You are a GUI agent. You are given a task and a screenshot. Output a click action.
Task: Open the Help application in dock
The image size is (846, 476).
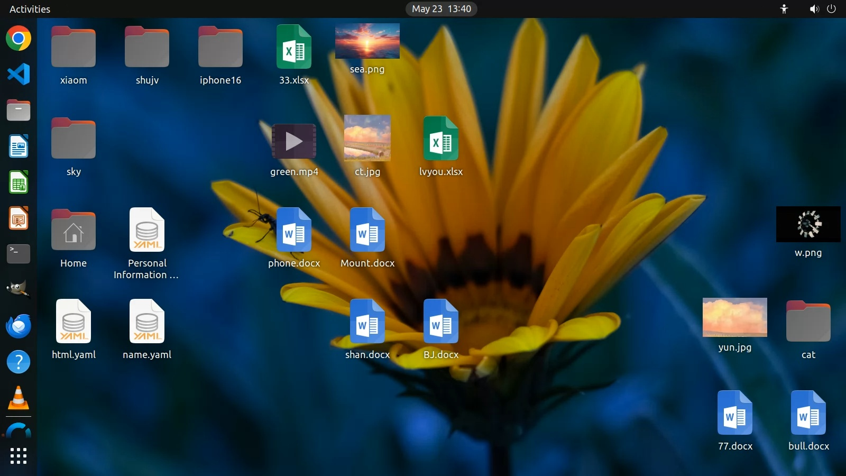tap(19, 362)
